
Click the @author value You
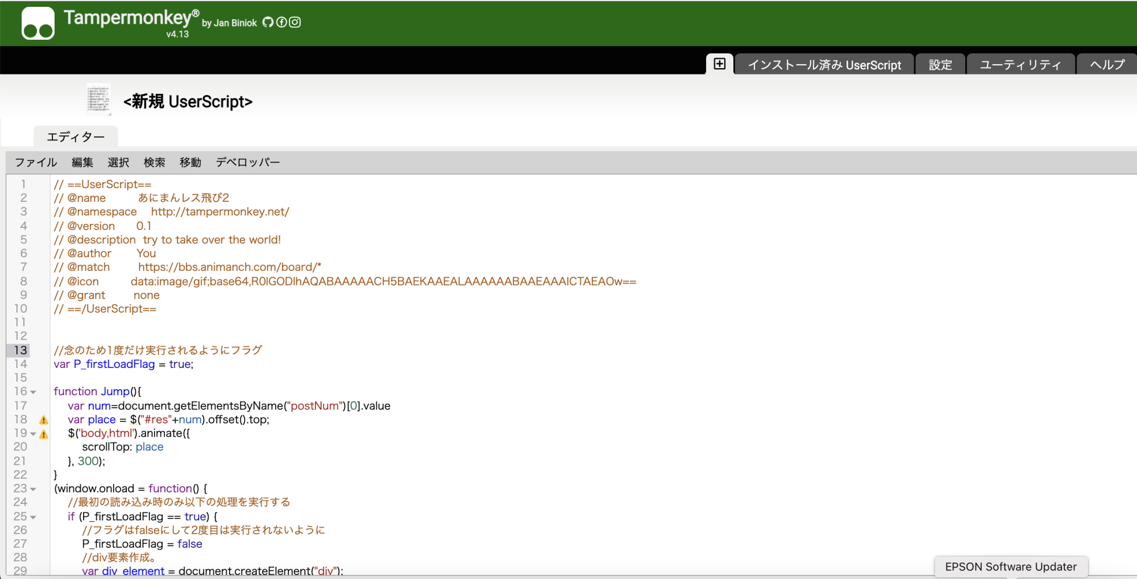[x=146, y=254]
